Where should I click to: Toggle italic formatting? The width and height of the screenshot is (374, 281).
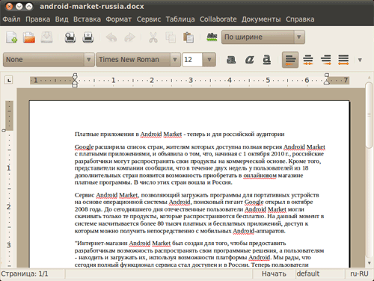[x=249, y=60]
